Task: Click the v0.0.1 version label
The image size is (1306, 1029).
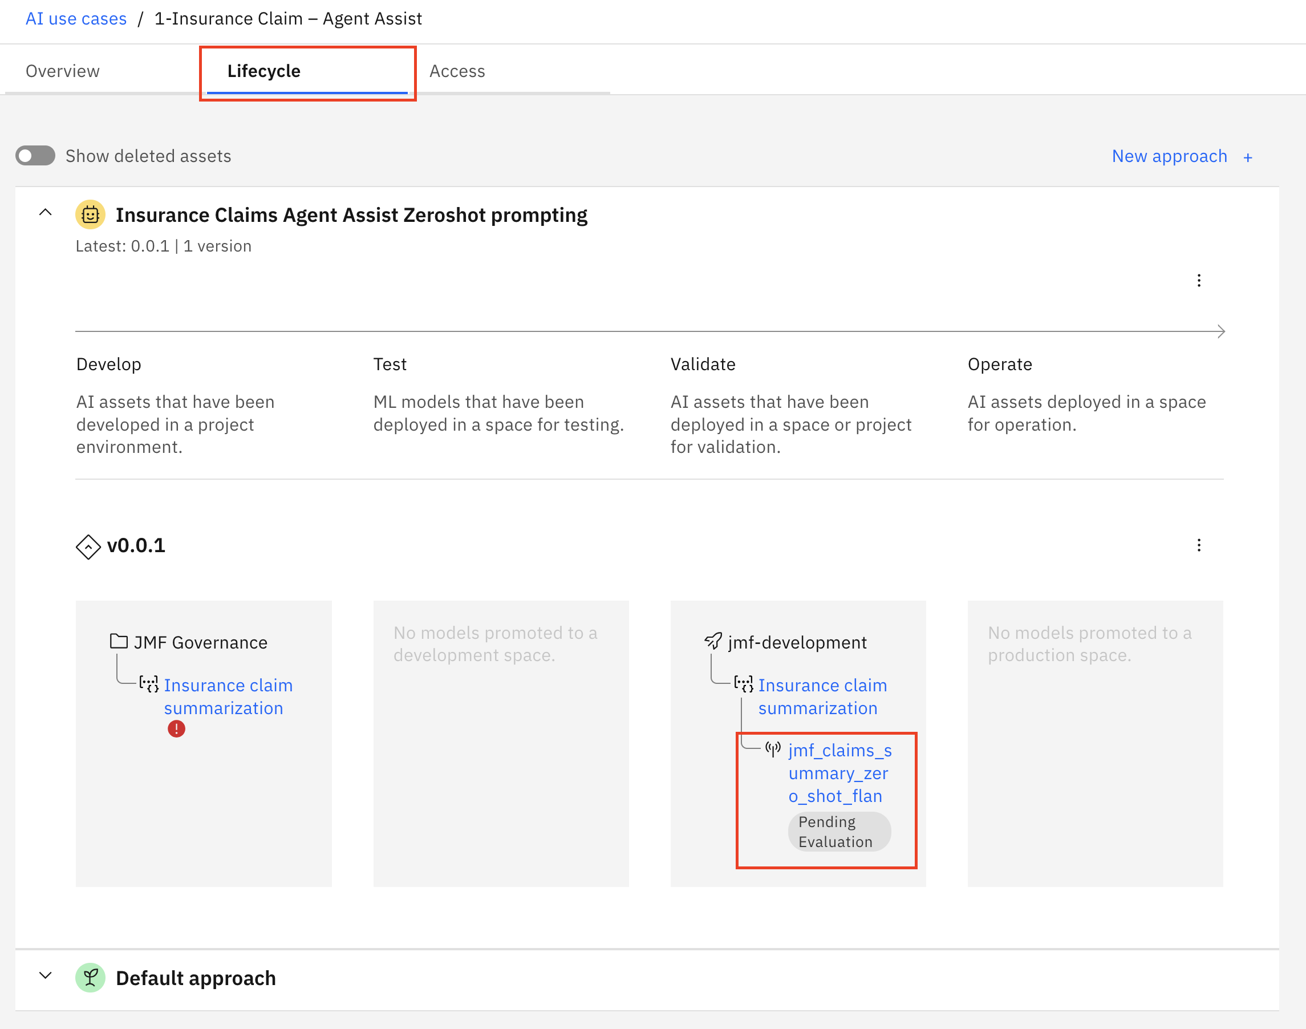Action: coord(136,545)
